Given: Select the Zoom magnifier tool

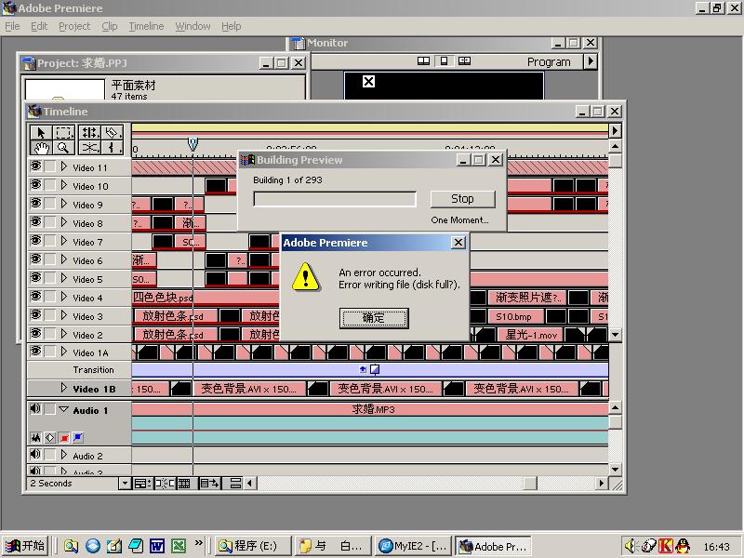Looking at the screenshot, I should pyautogui.click(x=63, y=148).
